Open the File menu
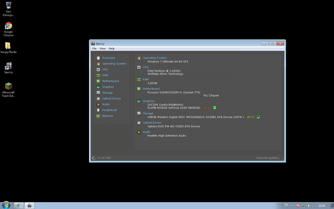334x209 pixels. (x=94, y=49)
